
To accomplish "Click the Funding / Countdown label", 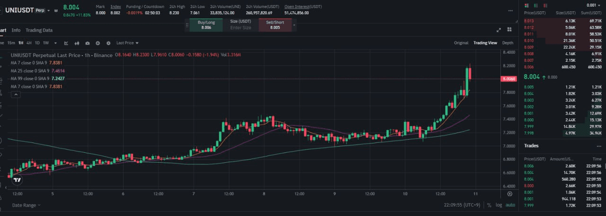I will 145,7.
